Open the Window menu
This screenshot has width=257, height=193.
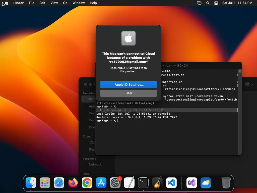79,3
